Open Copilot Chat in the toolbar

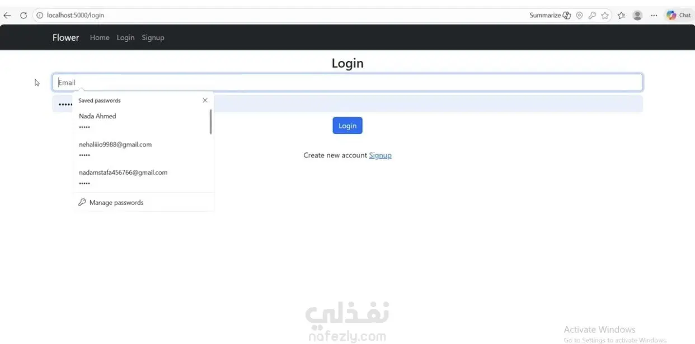(x=678, y=16)
